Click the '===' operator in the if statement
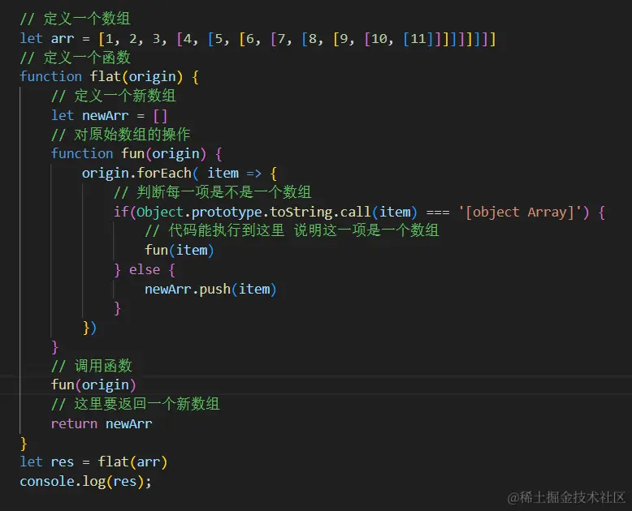Viewport: 632px width, 511px height. (x=438, y=213)
